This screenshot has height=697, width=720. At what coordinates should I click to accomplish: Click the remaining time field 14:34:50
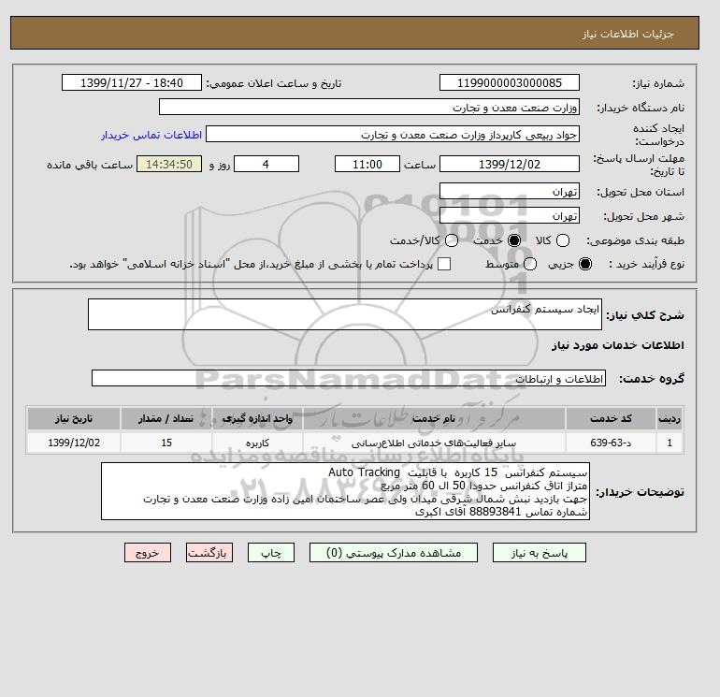pyautogui.click(x=169, y=164)
